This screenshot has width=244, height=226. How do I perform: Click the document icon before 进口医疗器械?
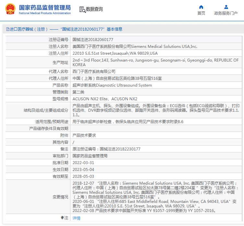click(8, 29)
